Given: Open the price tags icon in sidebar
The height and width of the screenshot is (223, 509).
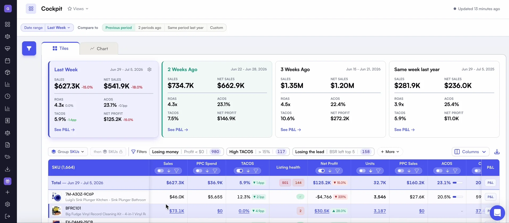Looking at the screenshot, I should (7, 157).
